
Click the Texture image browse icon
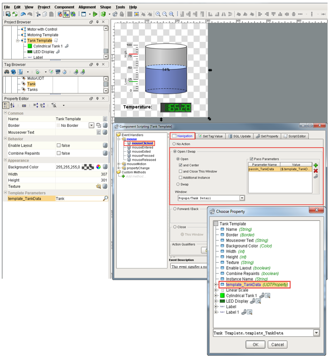[99, 186]
